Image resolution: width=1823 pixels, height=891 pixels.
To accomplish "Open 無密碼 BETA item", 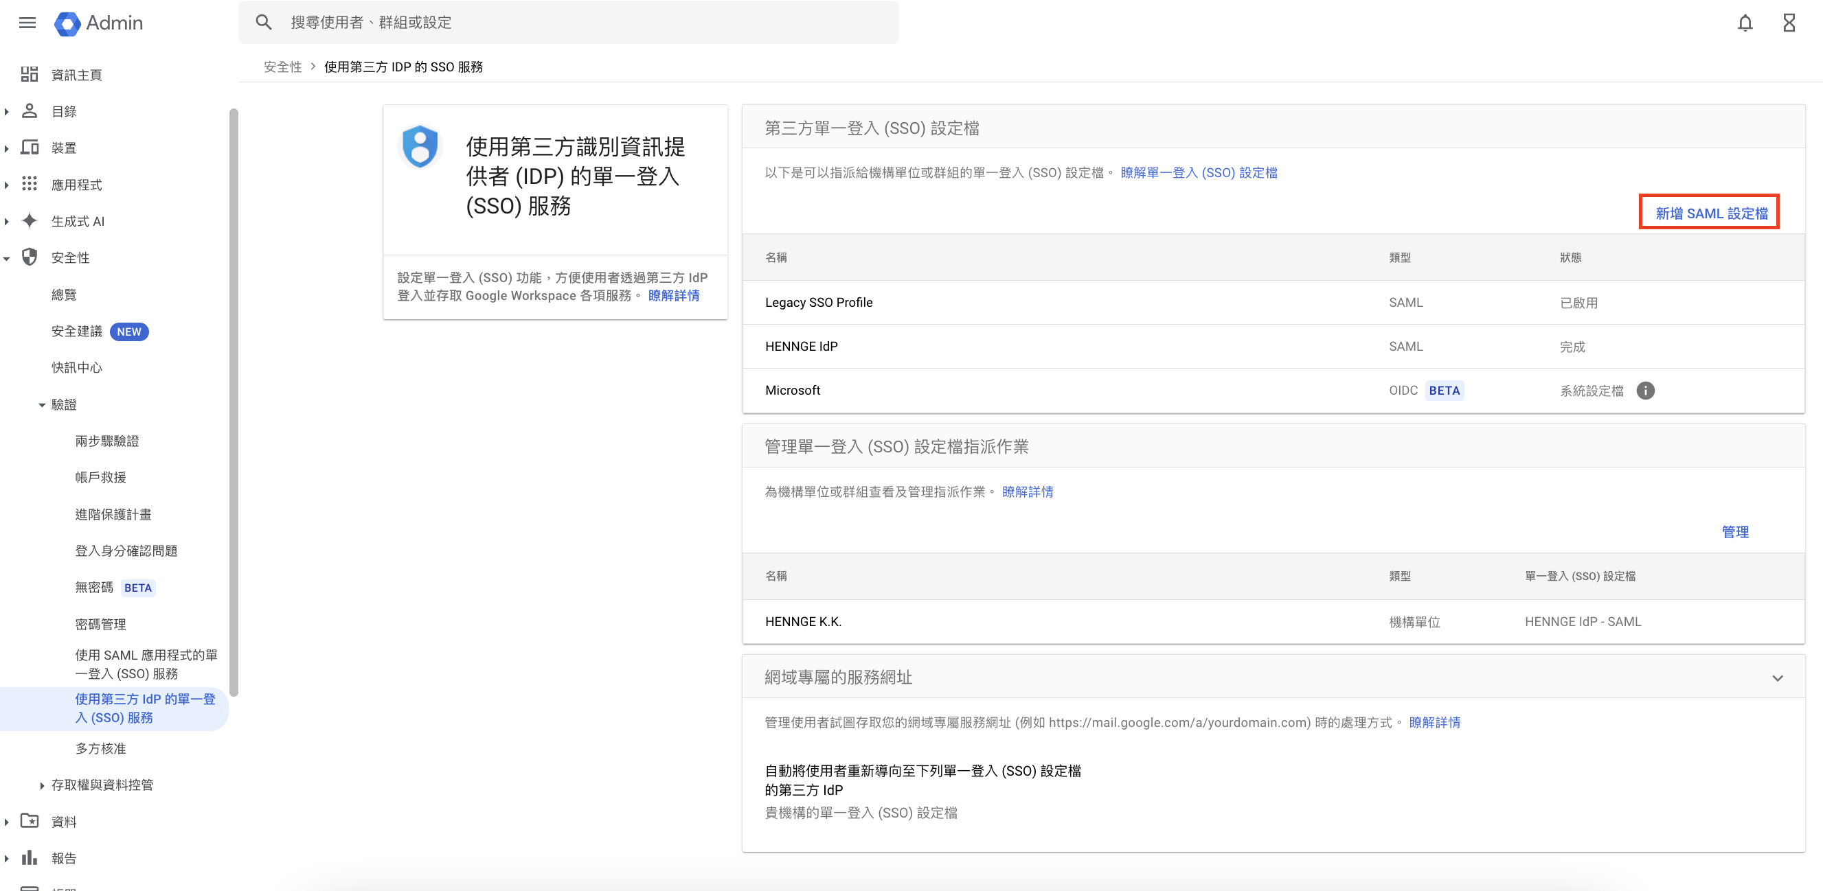I will pos(115,587).
